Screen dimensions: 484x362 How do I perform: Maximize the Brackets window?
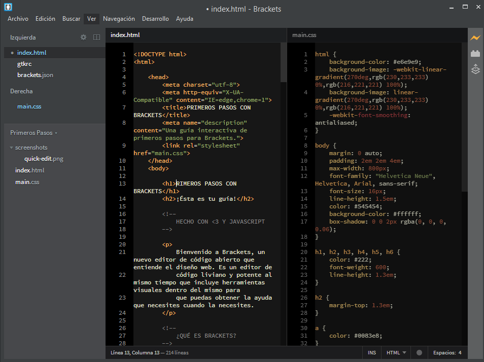465,7
